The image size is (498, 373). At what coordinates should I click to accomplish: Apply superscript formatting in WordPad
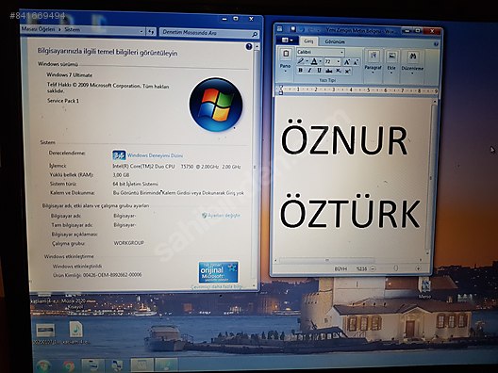tap(347, 71)
